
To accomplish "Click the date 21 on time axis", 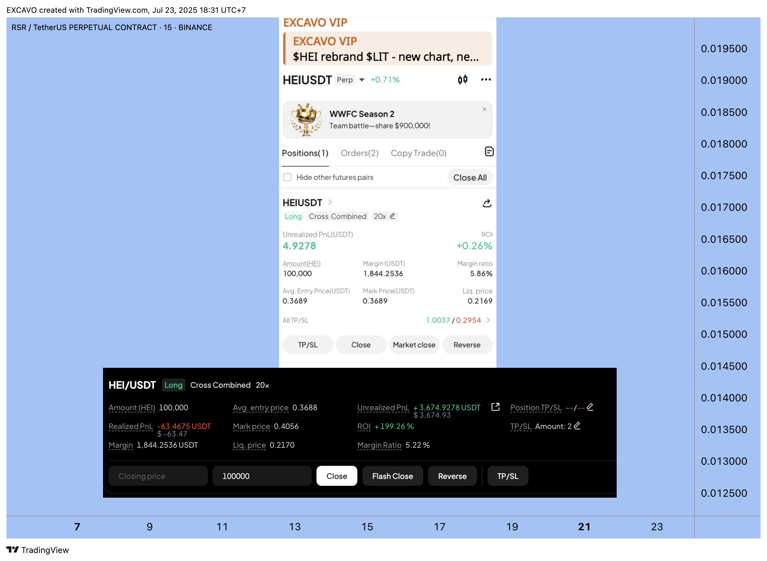I will tap(584, 527).
